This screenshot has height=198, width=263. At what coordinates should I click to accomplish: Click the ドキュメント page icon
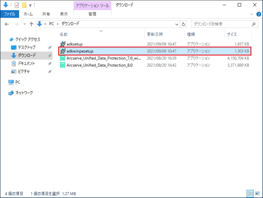(x=14, y=64)
